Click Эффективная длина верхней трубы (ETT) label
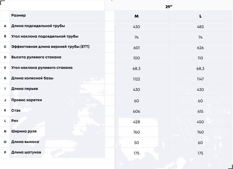This screenshot has height=169, width=233. (50, 47)
